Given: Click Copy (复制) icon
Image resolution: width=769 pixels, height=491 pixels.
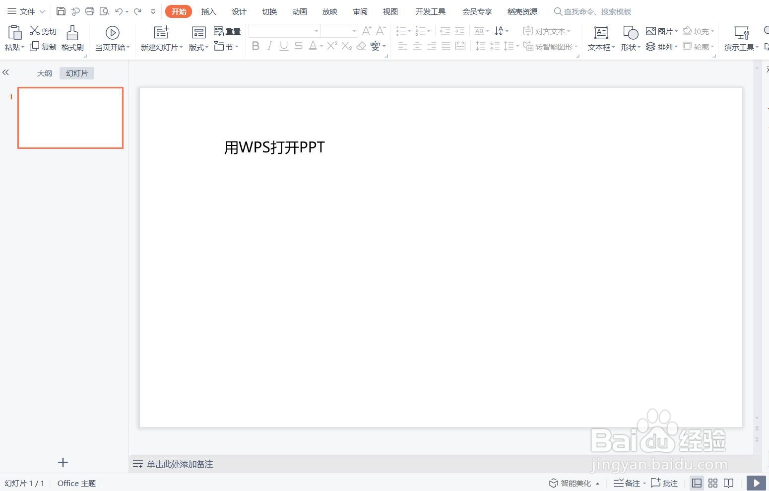Looking at the screenshot, I should click(43, 47).
